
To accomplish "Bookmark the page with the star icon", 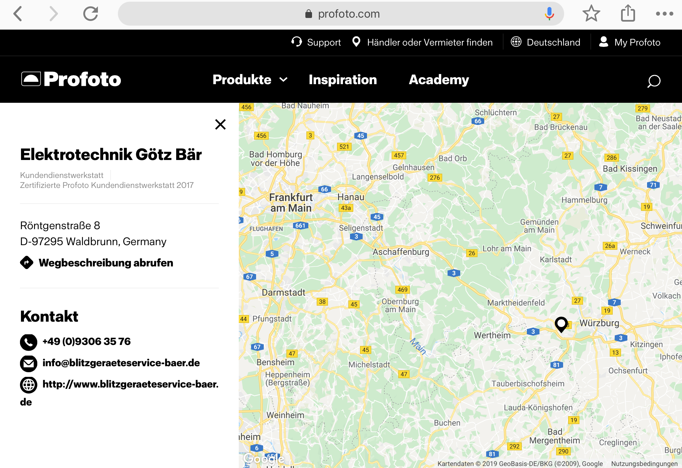I will tap(591, 14).
